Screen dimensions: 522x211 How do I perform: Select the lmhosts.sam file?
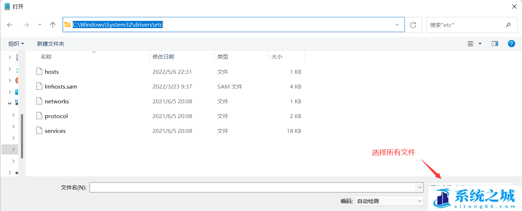click(x=61, y=86)
